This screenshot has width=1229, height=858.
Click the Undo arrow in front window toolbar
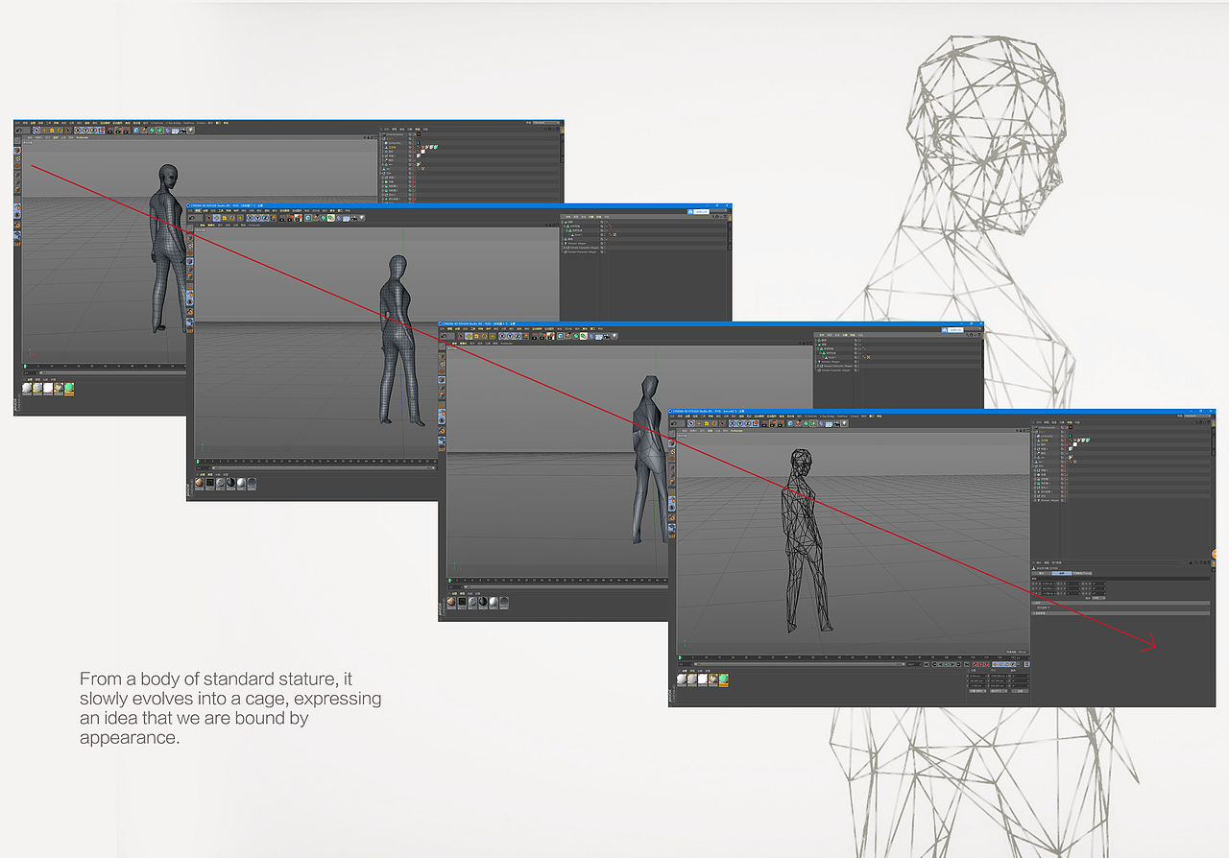[x=674, y=423]
